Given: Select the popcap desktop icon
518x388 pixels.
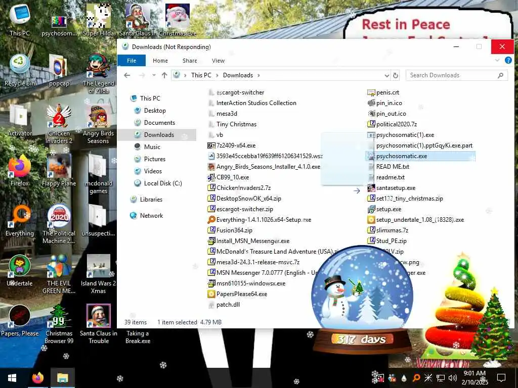Looking at the screenshot, I should pos(59,70).
